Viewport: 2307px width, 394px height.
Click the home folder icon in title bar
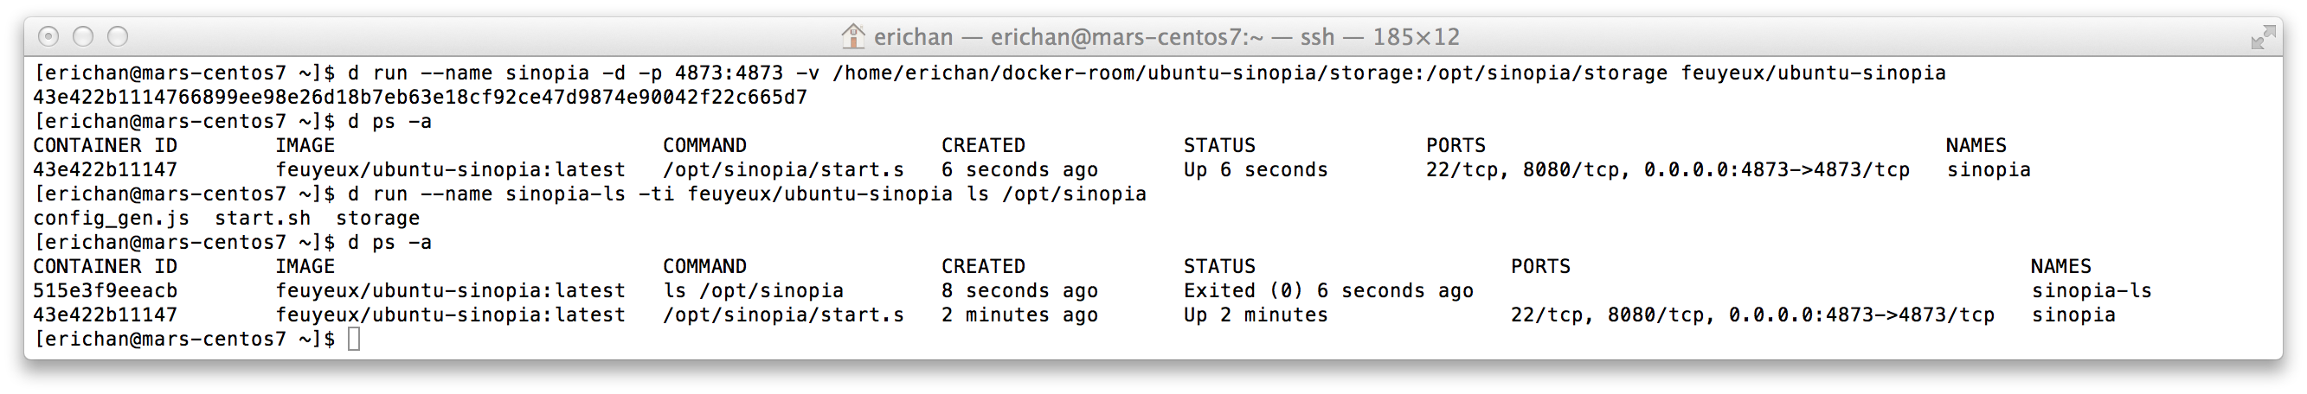853,36
